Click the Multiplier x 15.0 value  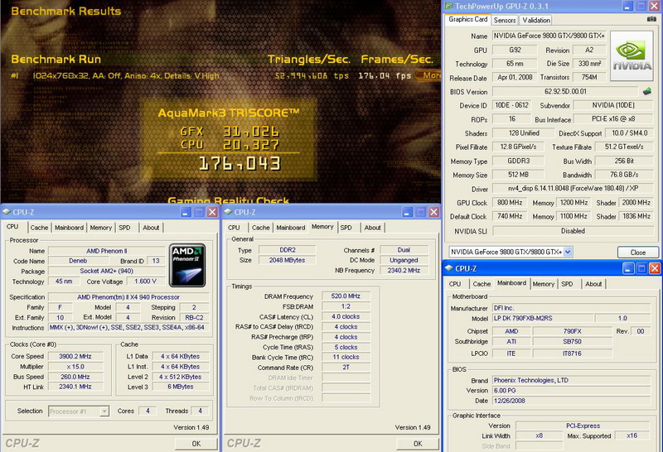pos(75,367)
